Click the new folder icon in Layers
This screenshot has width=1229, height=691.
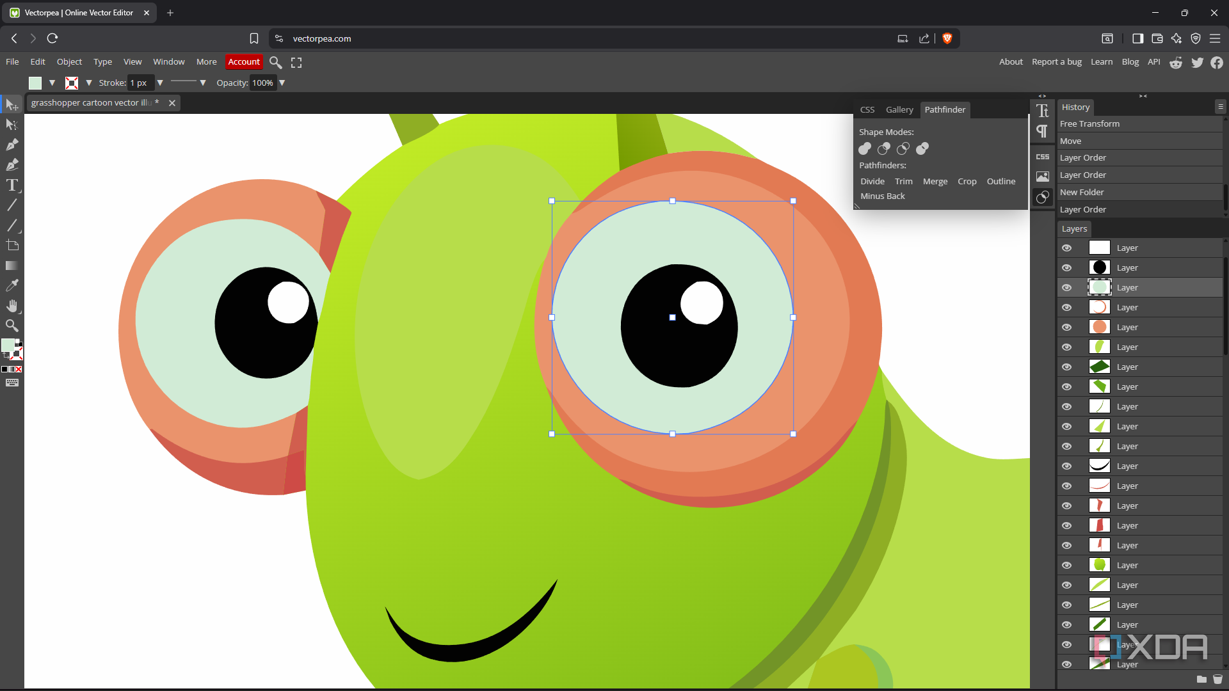pos(1201,679)
